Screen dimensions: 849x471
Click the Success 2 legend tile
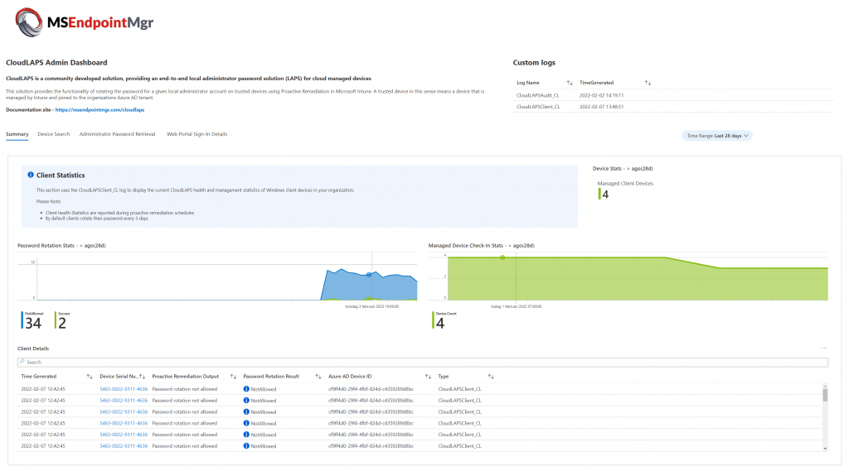(x=61, y=320)
